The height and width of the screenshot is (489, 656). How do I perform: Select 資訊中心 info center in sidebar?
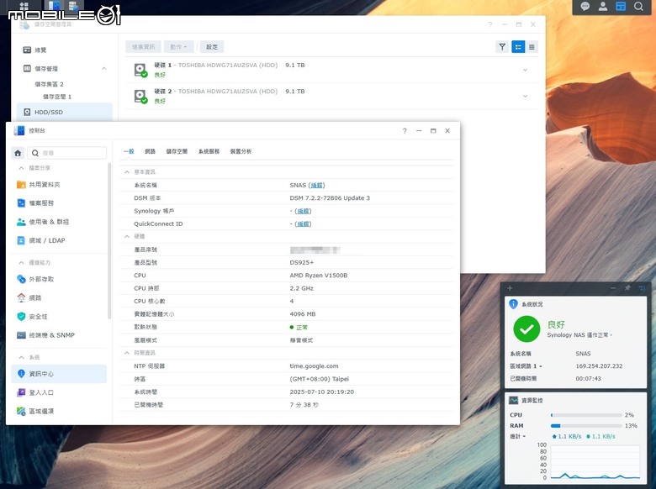click(59, 374)
